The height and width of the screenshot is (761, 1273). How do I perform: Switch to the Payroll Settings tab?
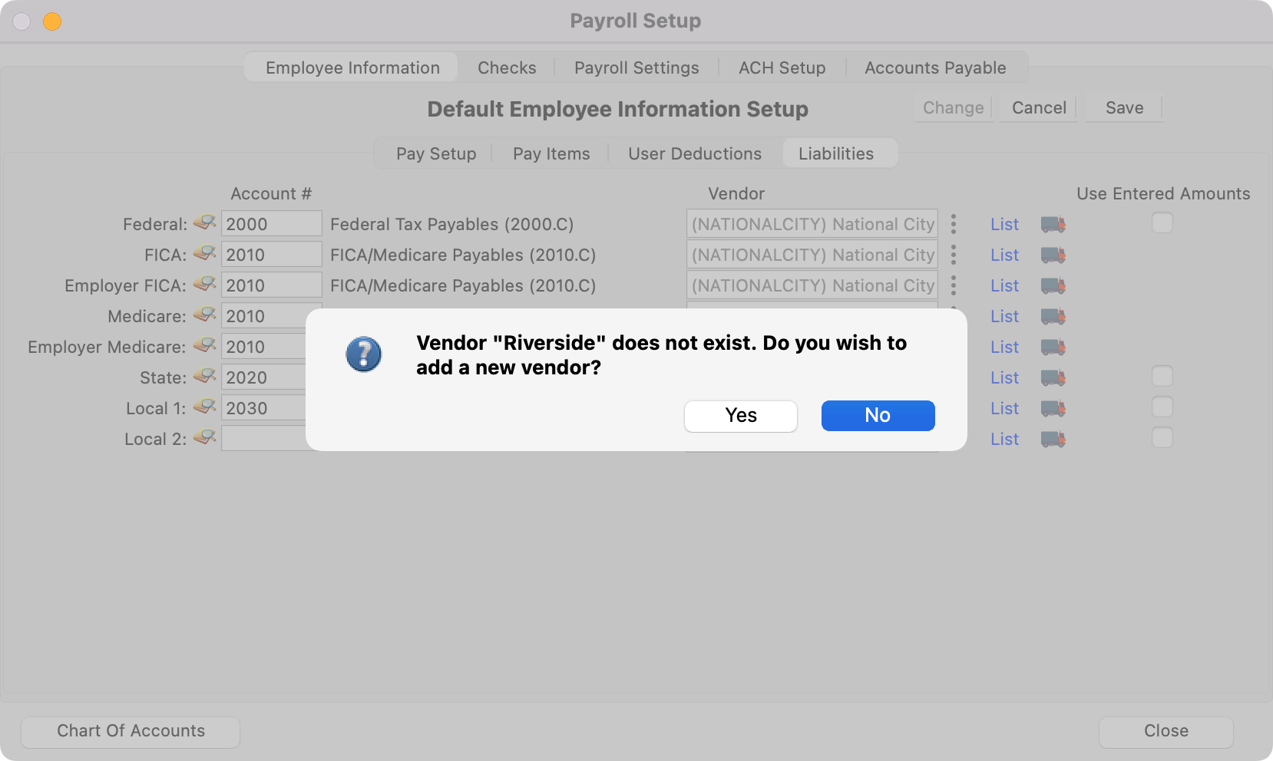coord(636,68)
